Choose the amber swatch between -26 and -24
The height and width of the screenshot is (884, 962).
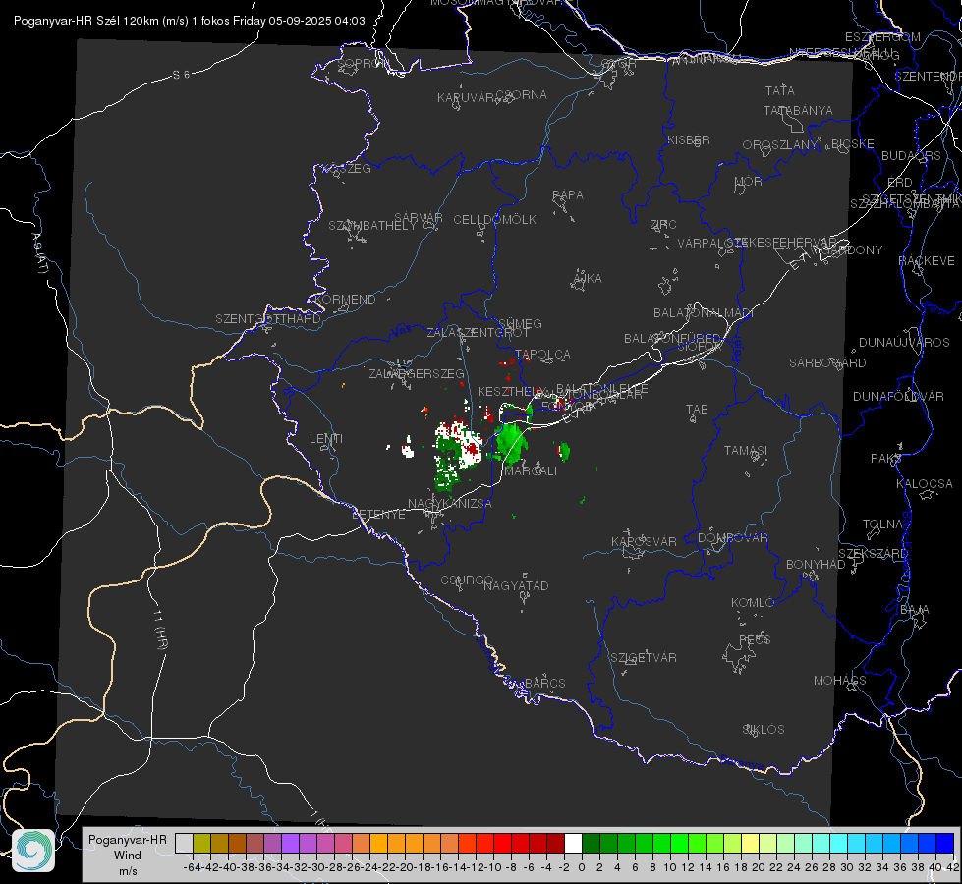coord(378,843)
